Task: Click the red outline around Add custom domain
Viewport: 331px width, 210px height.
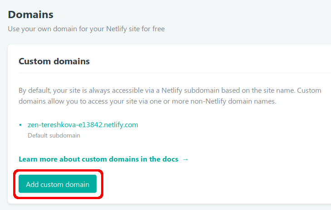Action: coord(15,184)
